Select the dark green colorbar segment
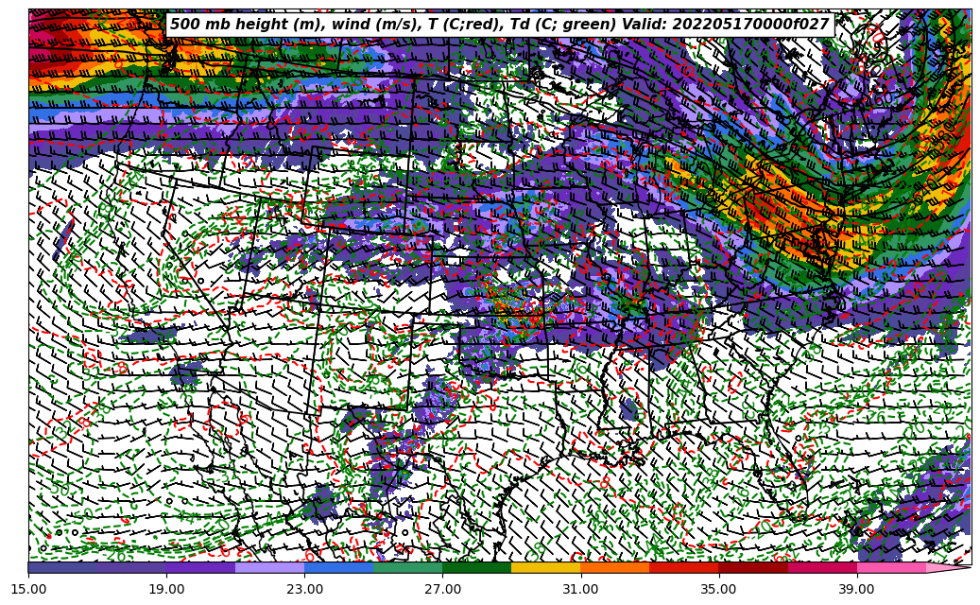This screenshot has height=605, width=980. pos(477,567)
